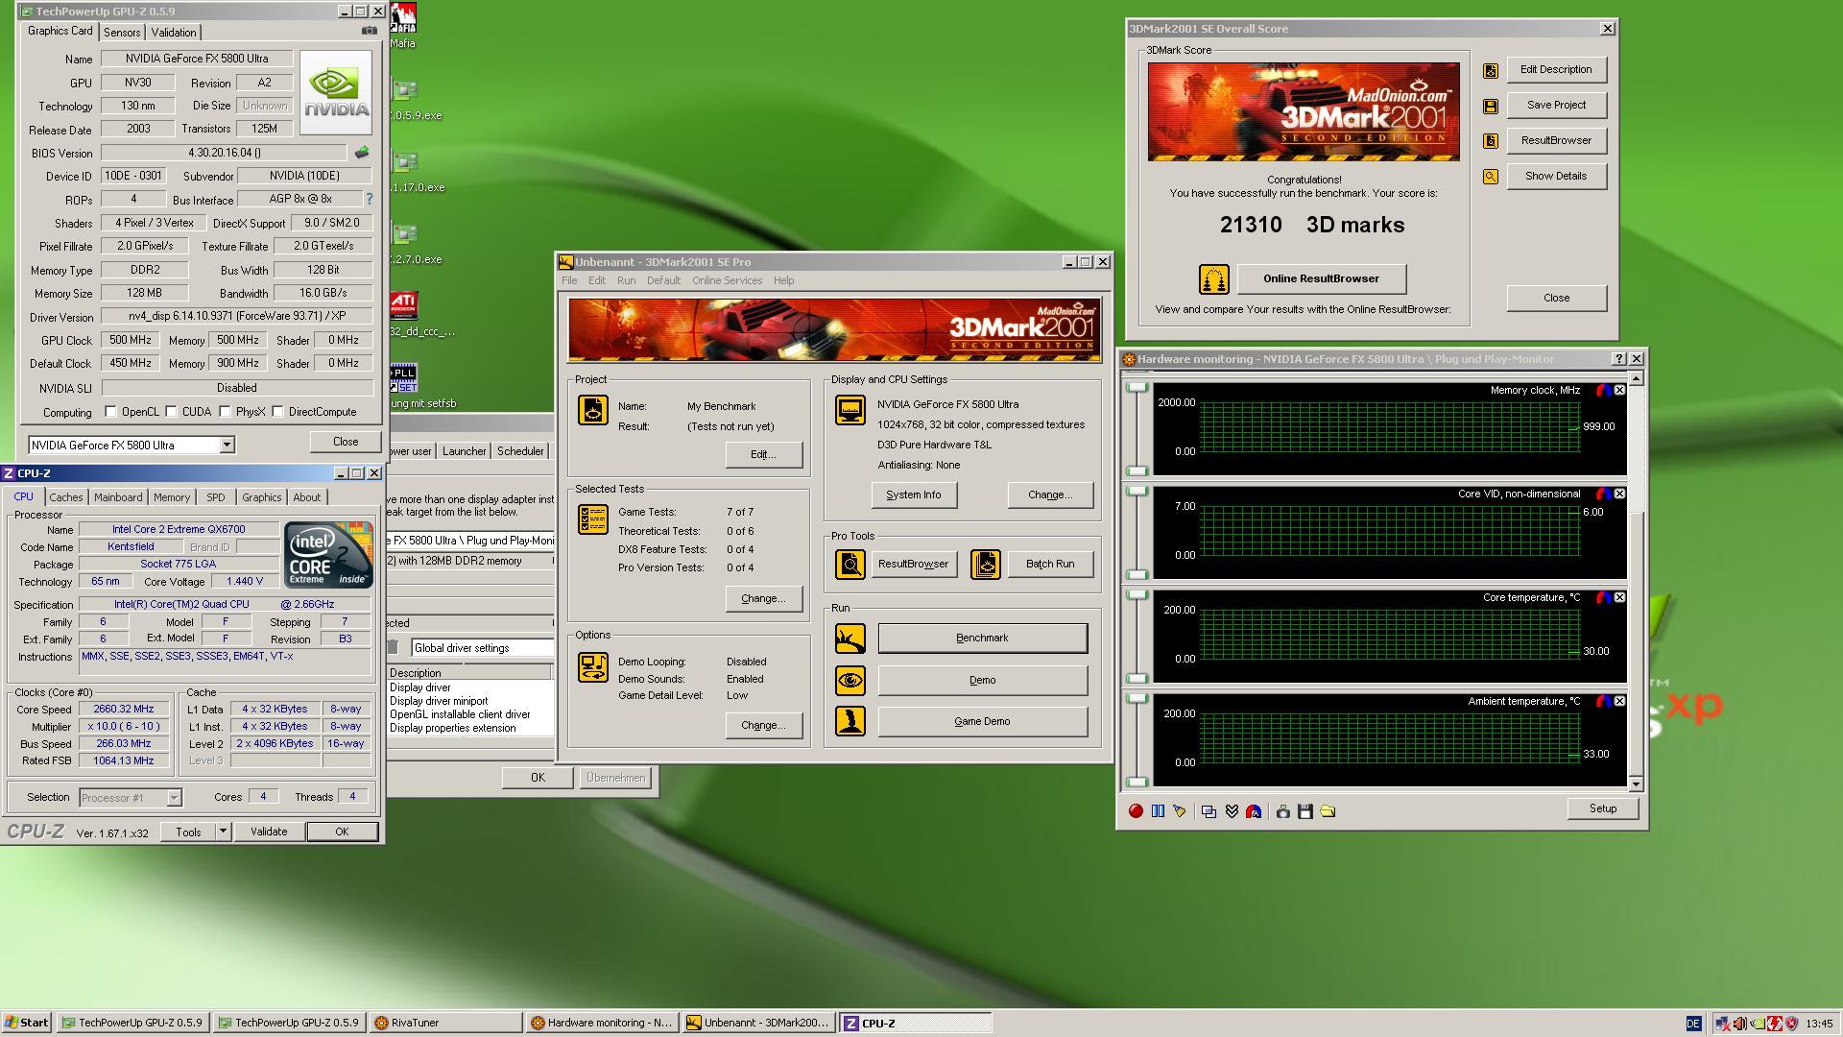The width and height of the screenshot is (1843, 1037).
Task: Click the GPU-Z camera screenshot icon
Action: [369, 31]
